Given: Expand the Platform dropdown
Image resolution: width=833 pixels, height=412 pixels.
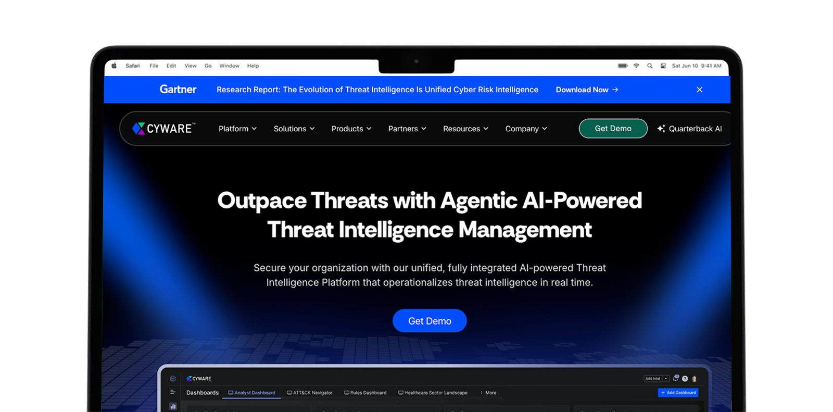Looking at the screenshot, I should tap(237, 129).
